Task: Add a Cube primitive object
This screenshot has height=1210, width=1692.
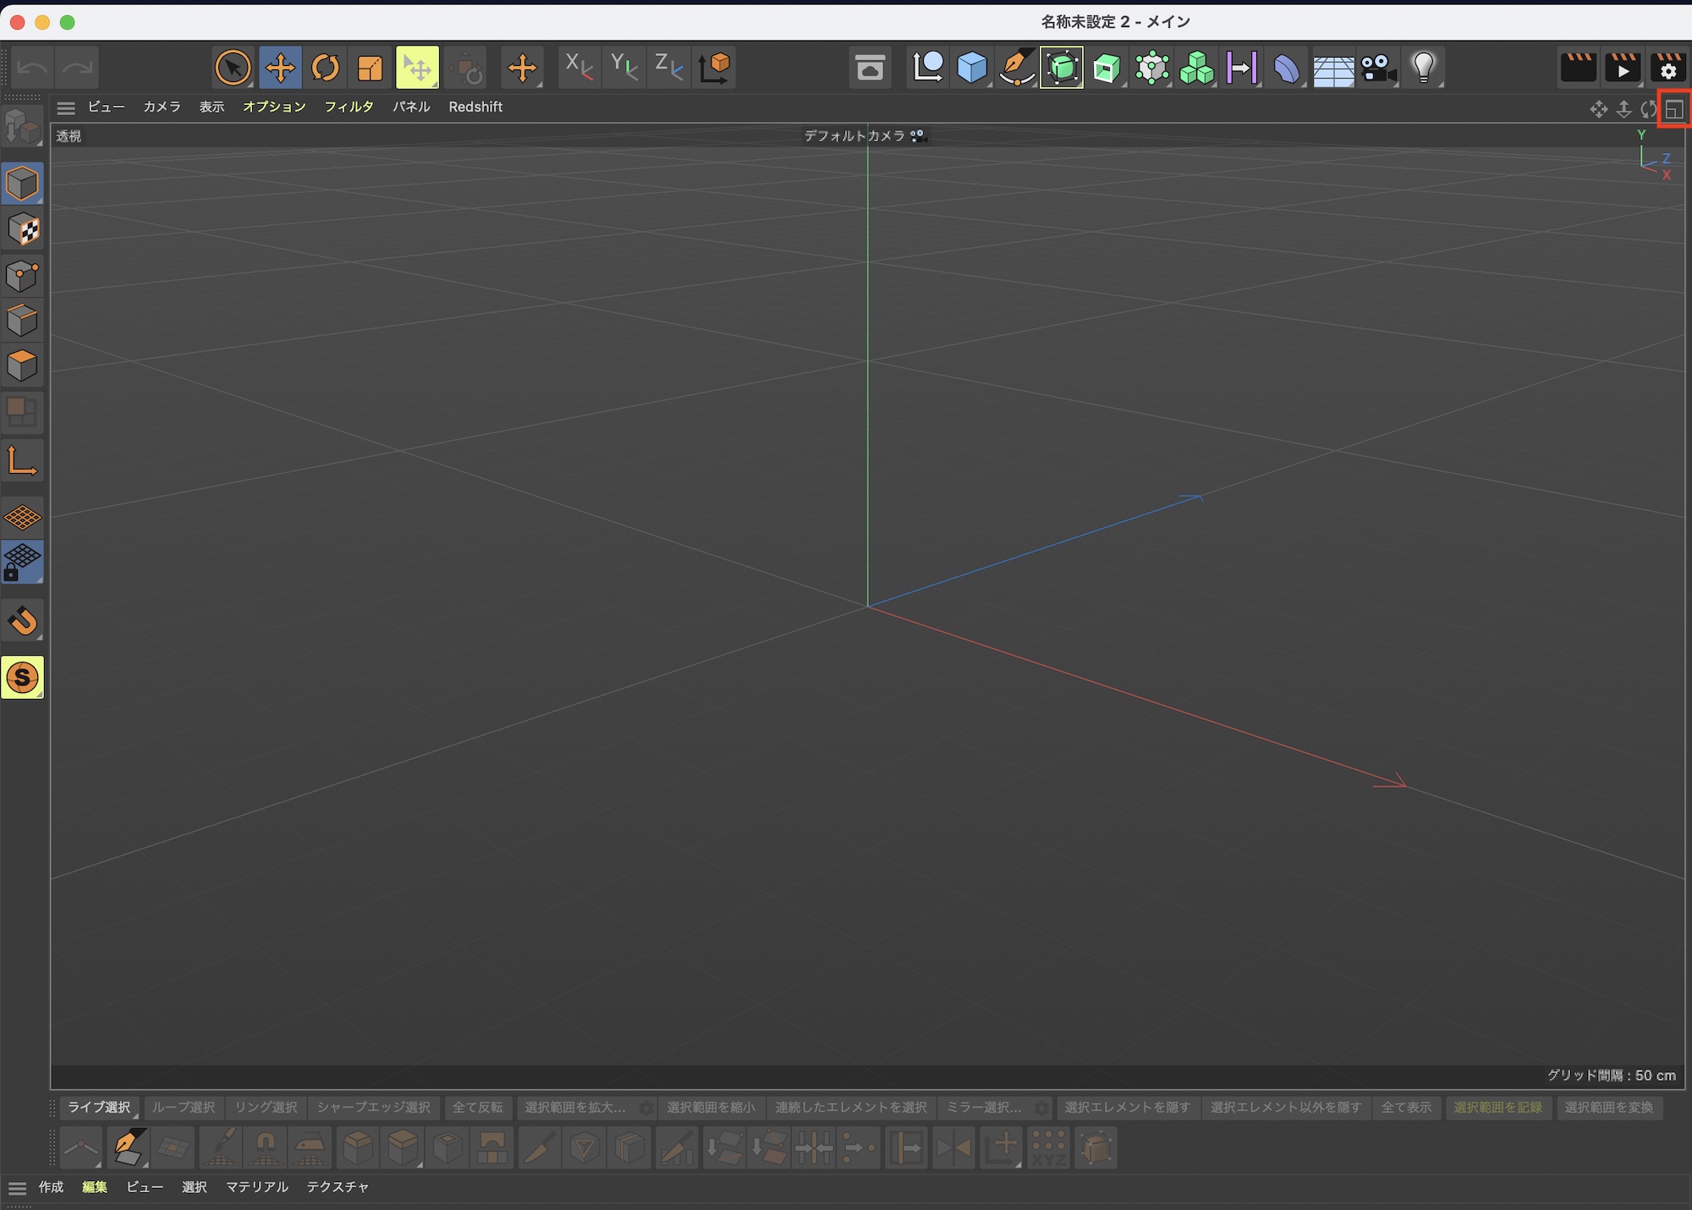Action: tap(972, 68)
